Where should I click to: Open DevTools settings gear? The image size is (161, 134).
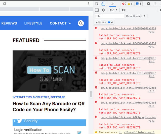[148, 4]
